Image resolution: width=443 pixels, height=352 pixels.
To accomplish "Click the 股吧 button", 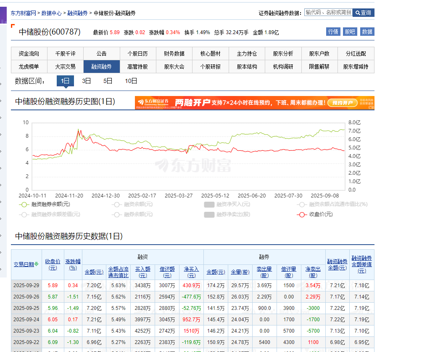I will pos(350,32).
